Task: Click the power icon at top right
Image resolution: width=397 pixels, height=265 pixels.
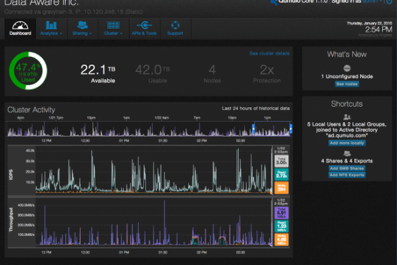Action: click(x=389, y=1)
